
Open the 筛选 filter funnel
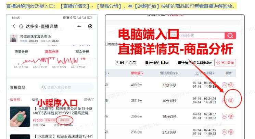(89, 100)
